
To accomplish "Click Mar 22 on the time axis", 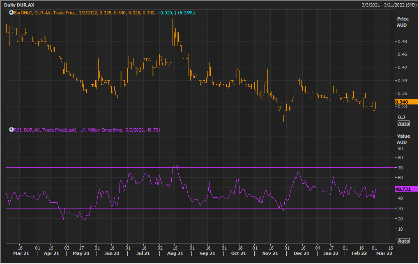I will click(x=385, y=254).
